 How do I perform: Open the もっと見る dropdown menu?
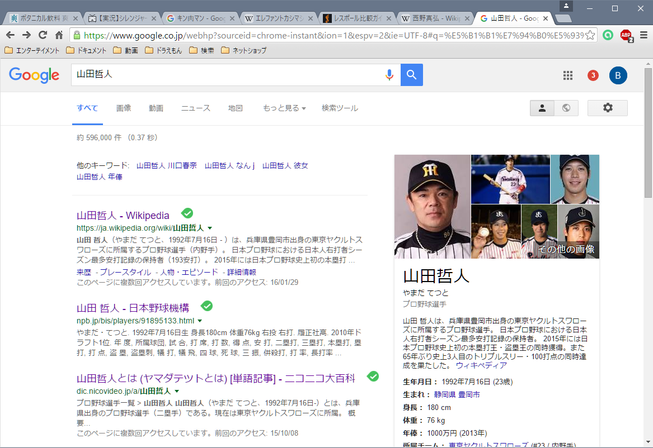click(284, 108)
